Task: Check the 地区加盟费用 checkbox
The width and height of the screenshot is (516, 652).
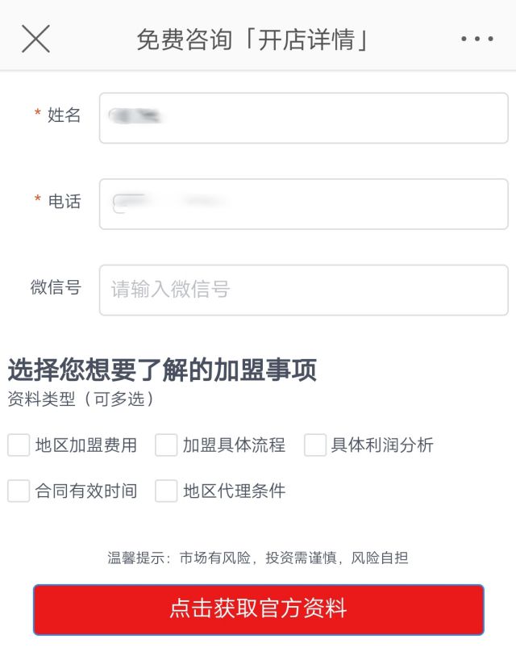Action: pos(19,445)
